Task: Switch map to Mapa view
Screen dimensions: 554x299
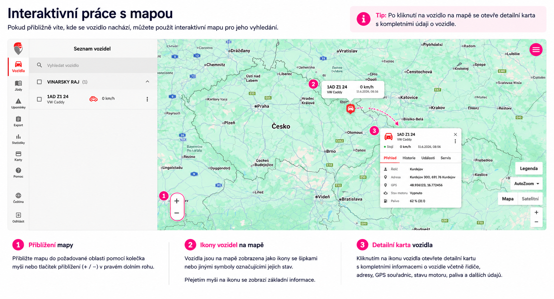Action: (508, 199)
